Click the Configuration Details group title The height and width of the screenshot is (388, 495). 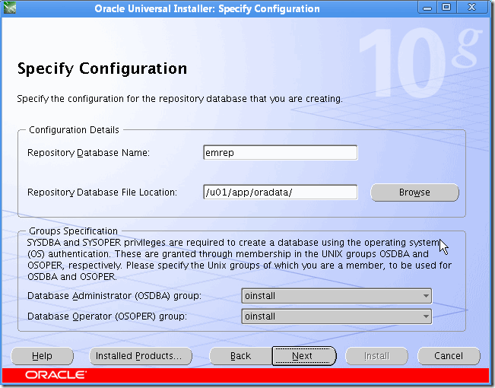click(x=74, y=130)
